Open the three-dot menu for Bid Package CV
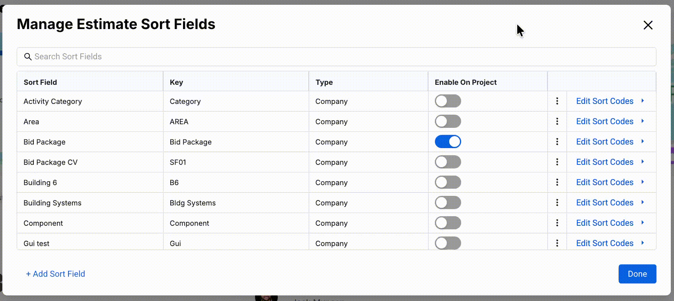Image resolution: width=674 pixels, height=301 pixels. coord(557,162)
